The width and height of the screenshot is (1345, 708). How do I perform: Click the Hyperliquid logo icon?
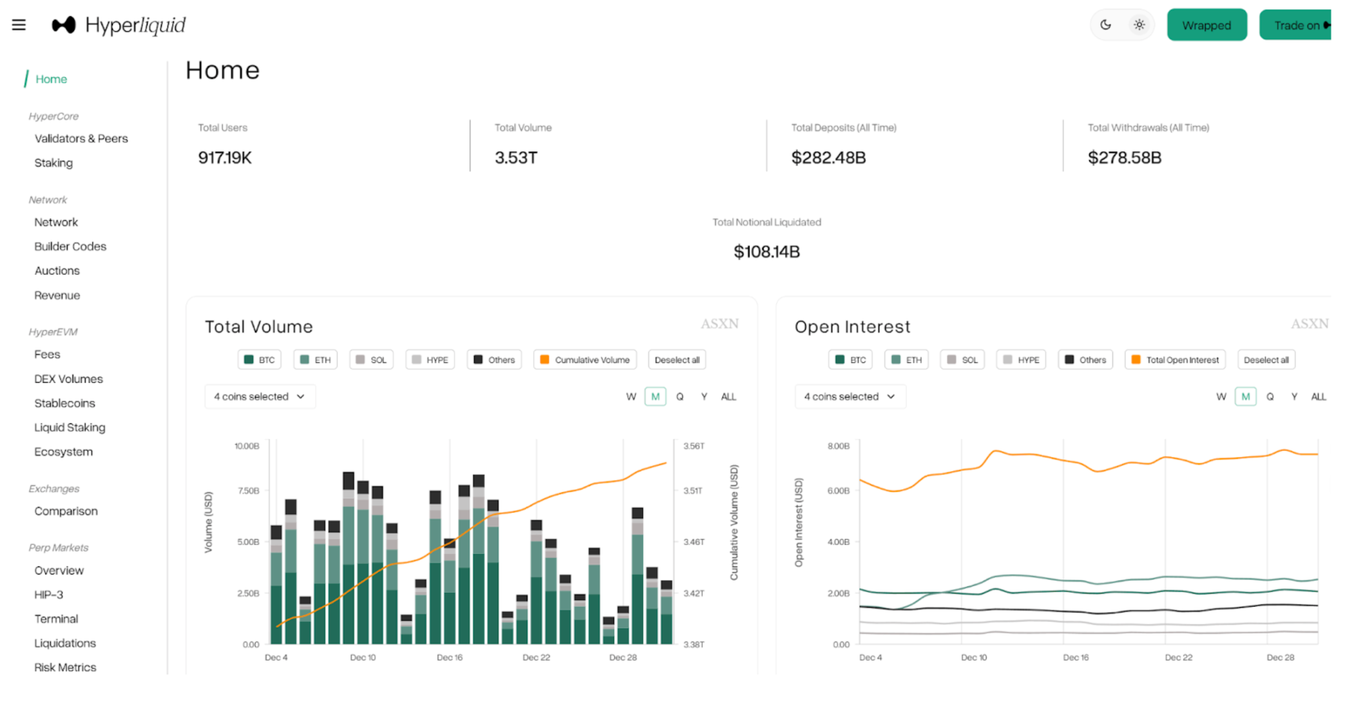tap(64, 25)
